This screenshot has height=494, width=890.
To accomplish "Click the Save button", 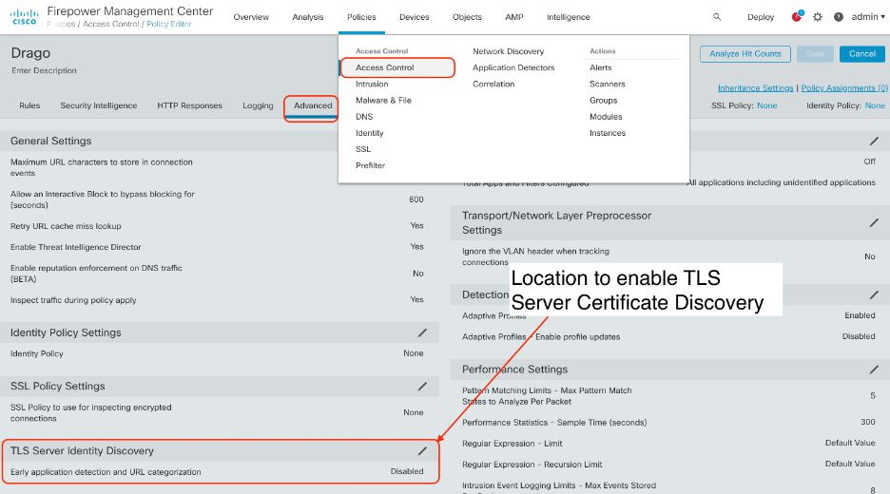I will click(x=815, y=54).
